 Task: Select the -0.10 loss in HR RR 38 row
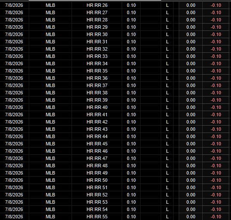click(216, 93)
